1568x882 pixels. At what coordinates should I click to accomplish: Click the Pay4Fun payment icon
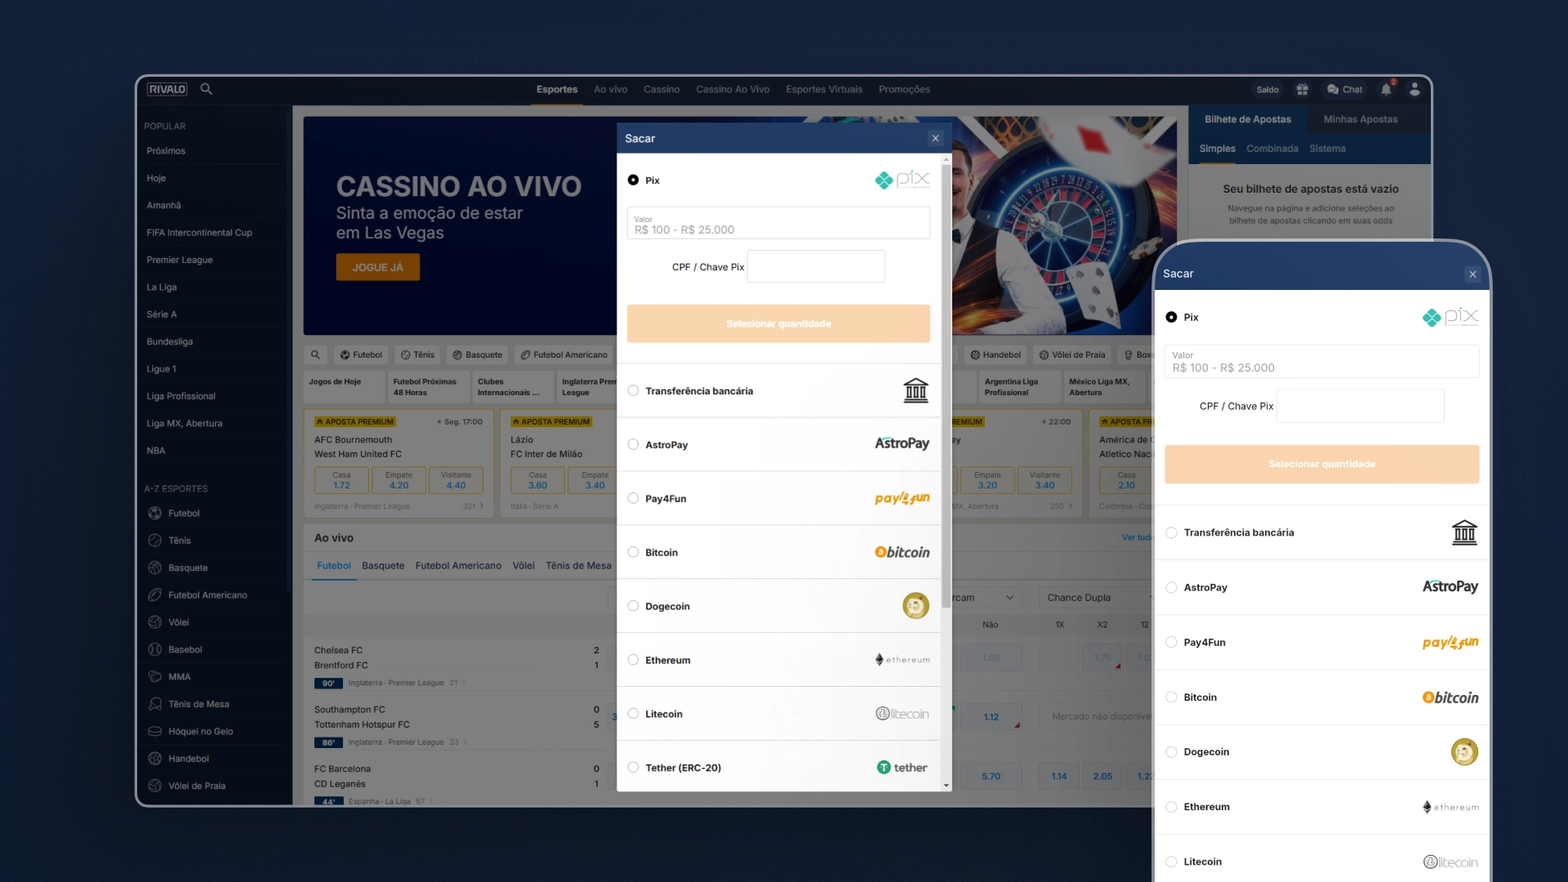[x=902, y=497]
